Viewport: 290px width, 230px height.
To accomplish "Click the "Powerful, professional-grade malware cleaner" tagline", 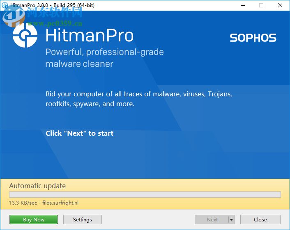I will click(104, 58).
